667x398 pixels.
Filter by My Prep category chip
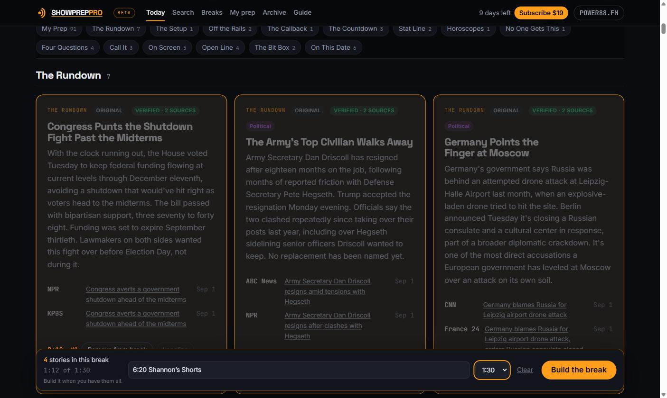point(59,29)
